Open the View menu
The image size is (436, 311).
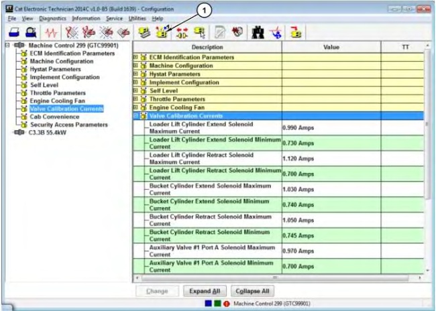pyautogui.click(x=28, y=19)
